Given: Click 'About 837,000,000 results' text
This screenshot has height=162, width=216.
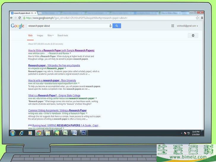Looking at the screenshot, I should click(x=45, y=44).
